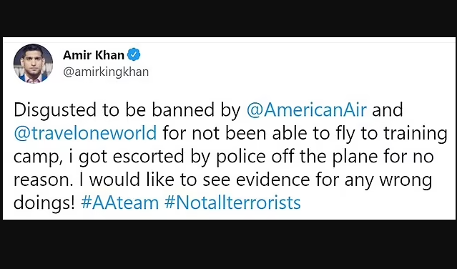Follow the #AAteam hashtag

[120, 202]
